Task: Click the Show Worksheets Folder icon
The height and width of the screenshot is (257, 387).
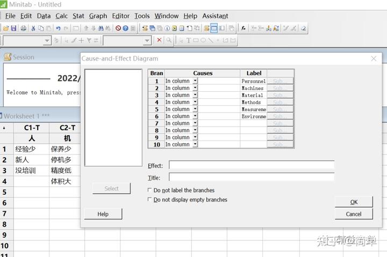Action: (x=152, y=28)
